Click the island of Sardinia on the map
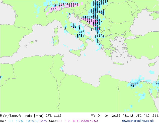Image resolution: width=159 pixels, height=123 pixels. click(x=56, y=40)
